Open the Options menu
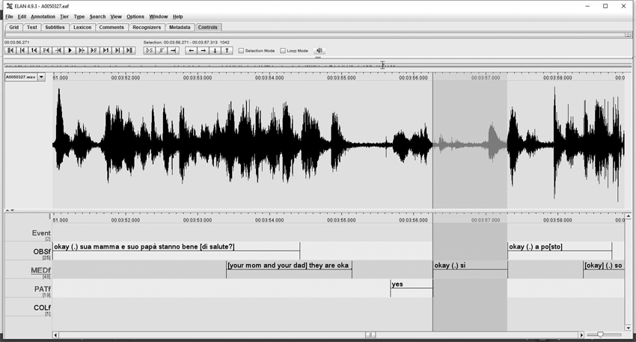This screenshot has height=342, width=636. (x=135, y=16)
